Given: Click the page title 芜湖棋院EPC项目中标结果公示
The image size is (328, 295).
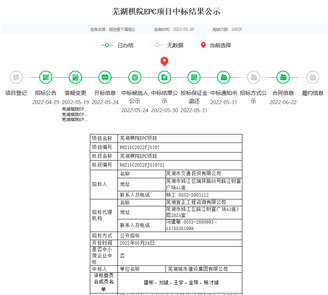Looking at the screenshot, I should coord(166,12).
